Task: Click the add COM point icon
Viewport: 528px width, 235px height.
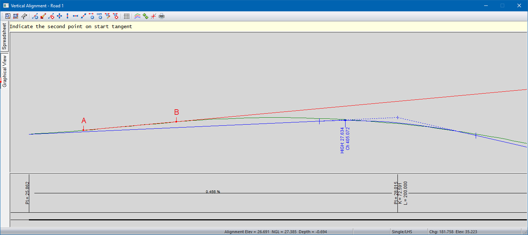Action: pyautogui.click(x=99, y=16)
